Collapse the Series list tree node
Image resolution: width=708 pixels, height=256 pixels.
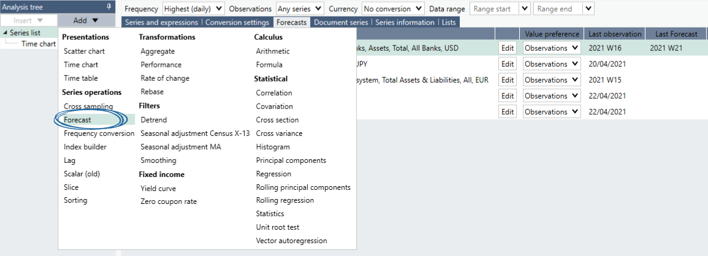[x=5, y=33]
